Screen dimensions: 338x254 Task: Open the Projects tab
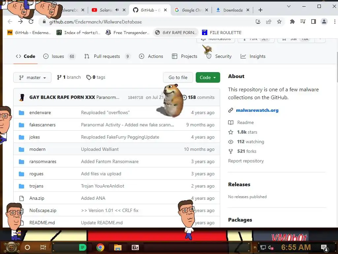pos(185,56)
